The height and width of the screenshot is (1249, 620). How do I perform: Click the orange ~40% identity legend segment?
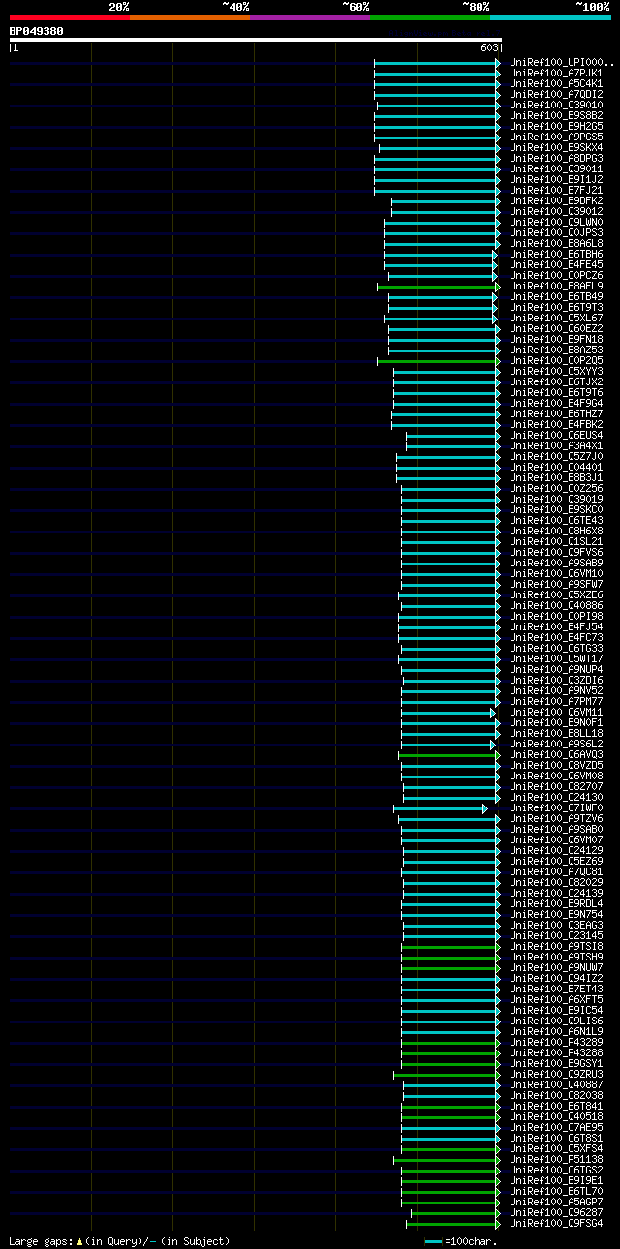tap(189, 16)
